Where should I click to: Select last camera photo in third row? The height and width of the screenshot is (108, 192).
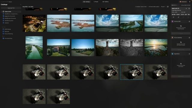point(156,72)
